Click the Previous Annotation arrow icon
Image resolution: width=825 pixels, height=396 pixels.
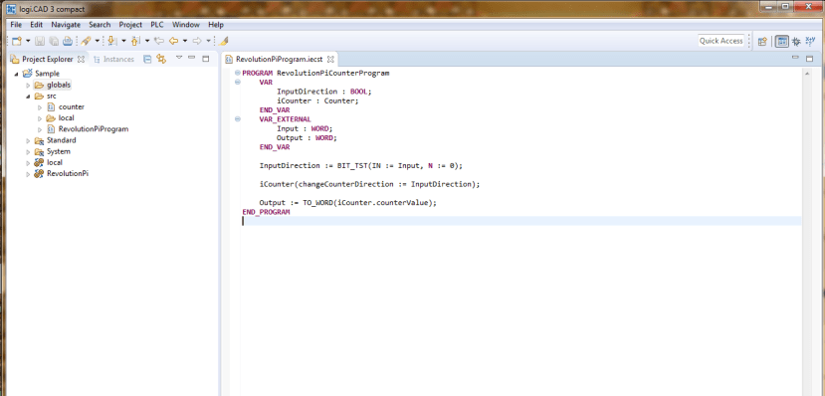pyautogui.click(x=135, y=41)
